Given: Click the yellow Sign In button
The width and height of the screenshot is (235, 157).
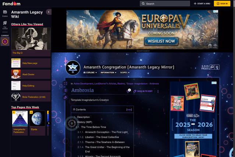Looking at the screenshot, I should tap(222, 4).
